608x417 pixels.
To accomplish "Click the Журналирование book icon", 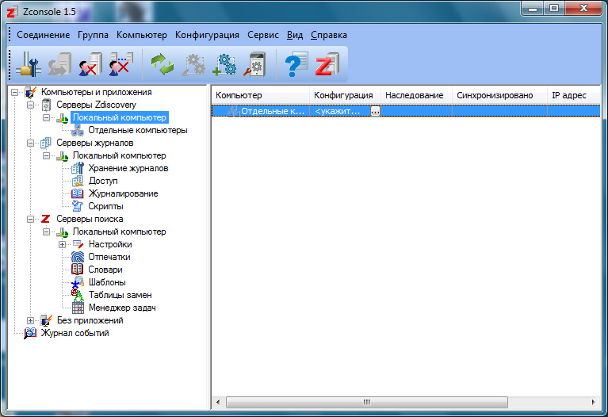I will [78, 193].
